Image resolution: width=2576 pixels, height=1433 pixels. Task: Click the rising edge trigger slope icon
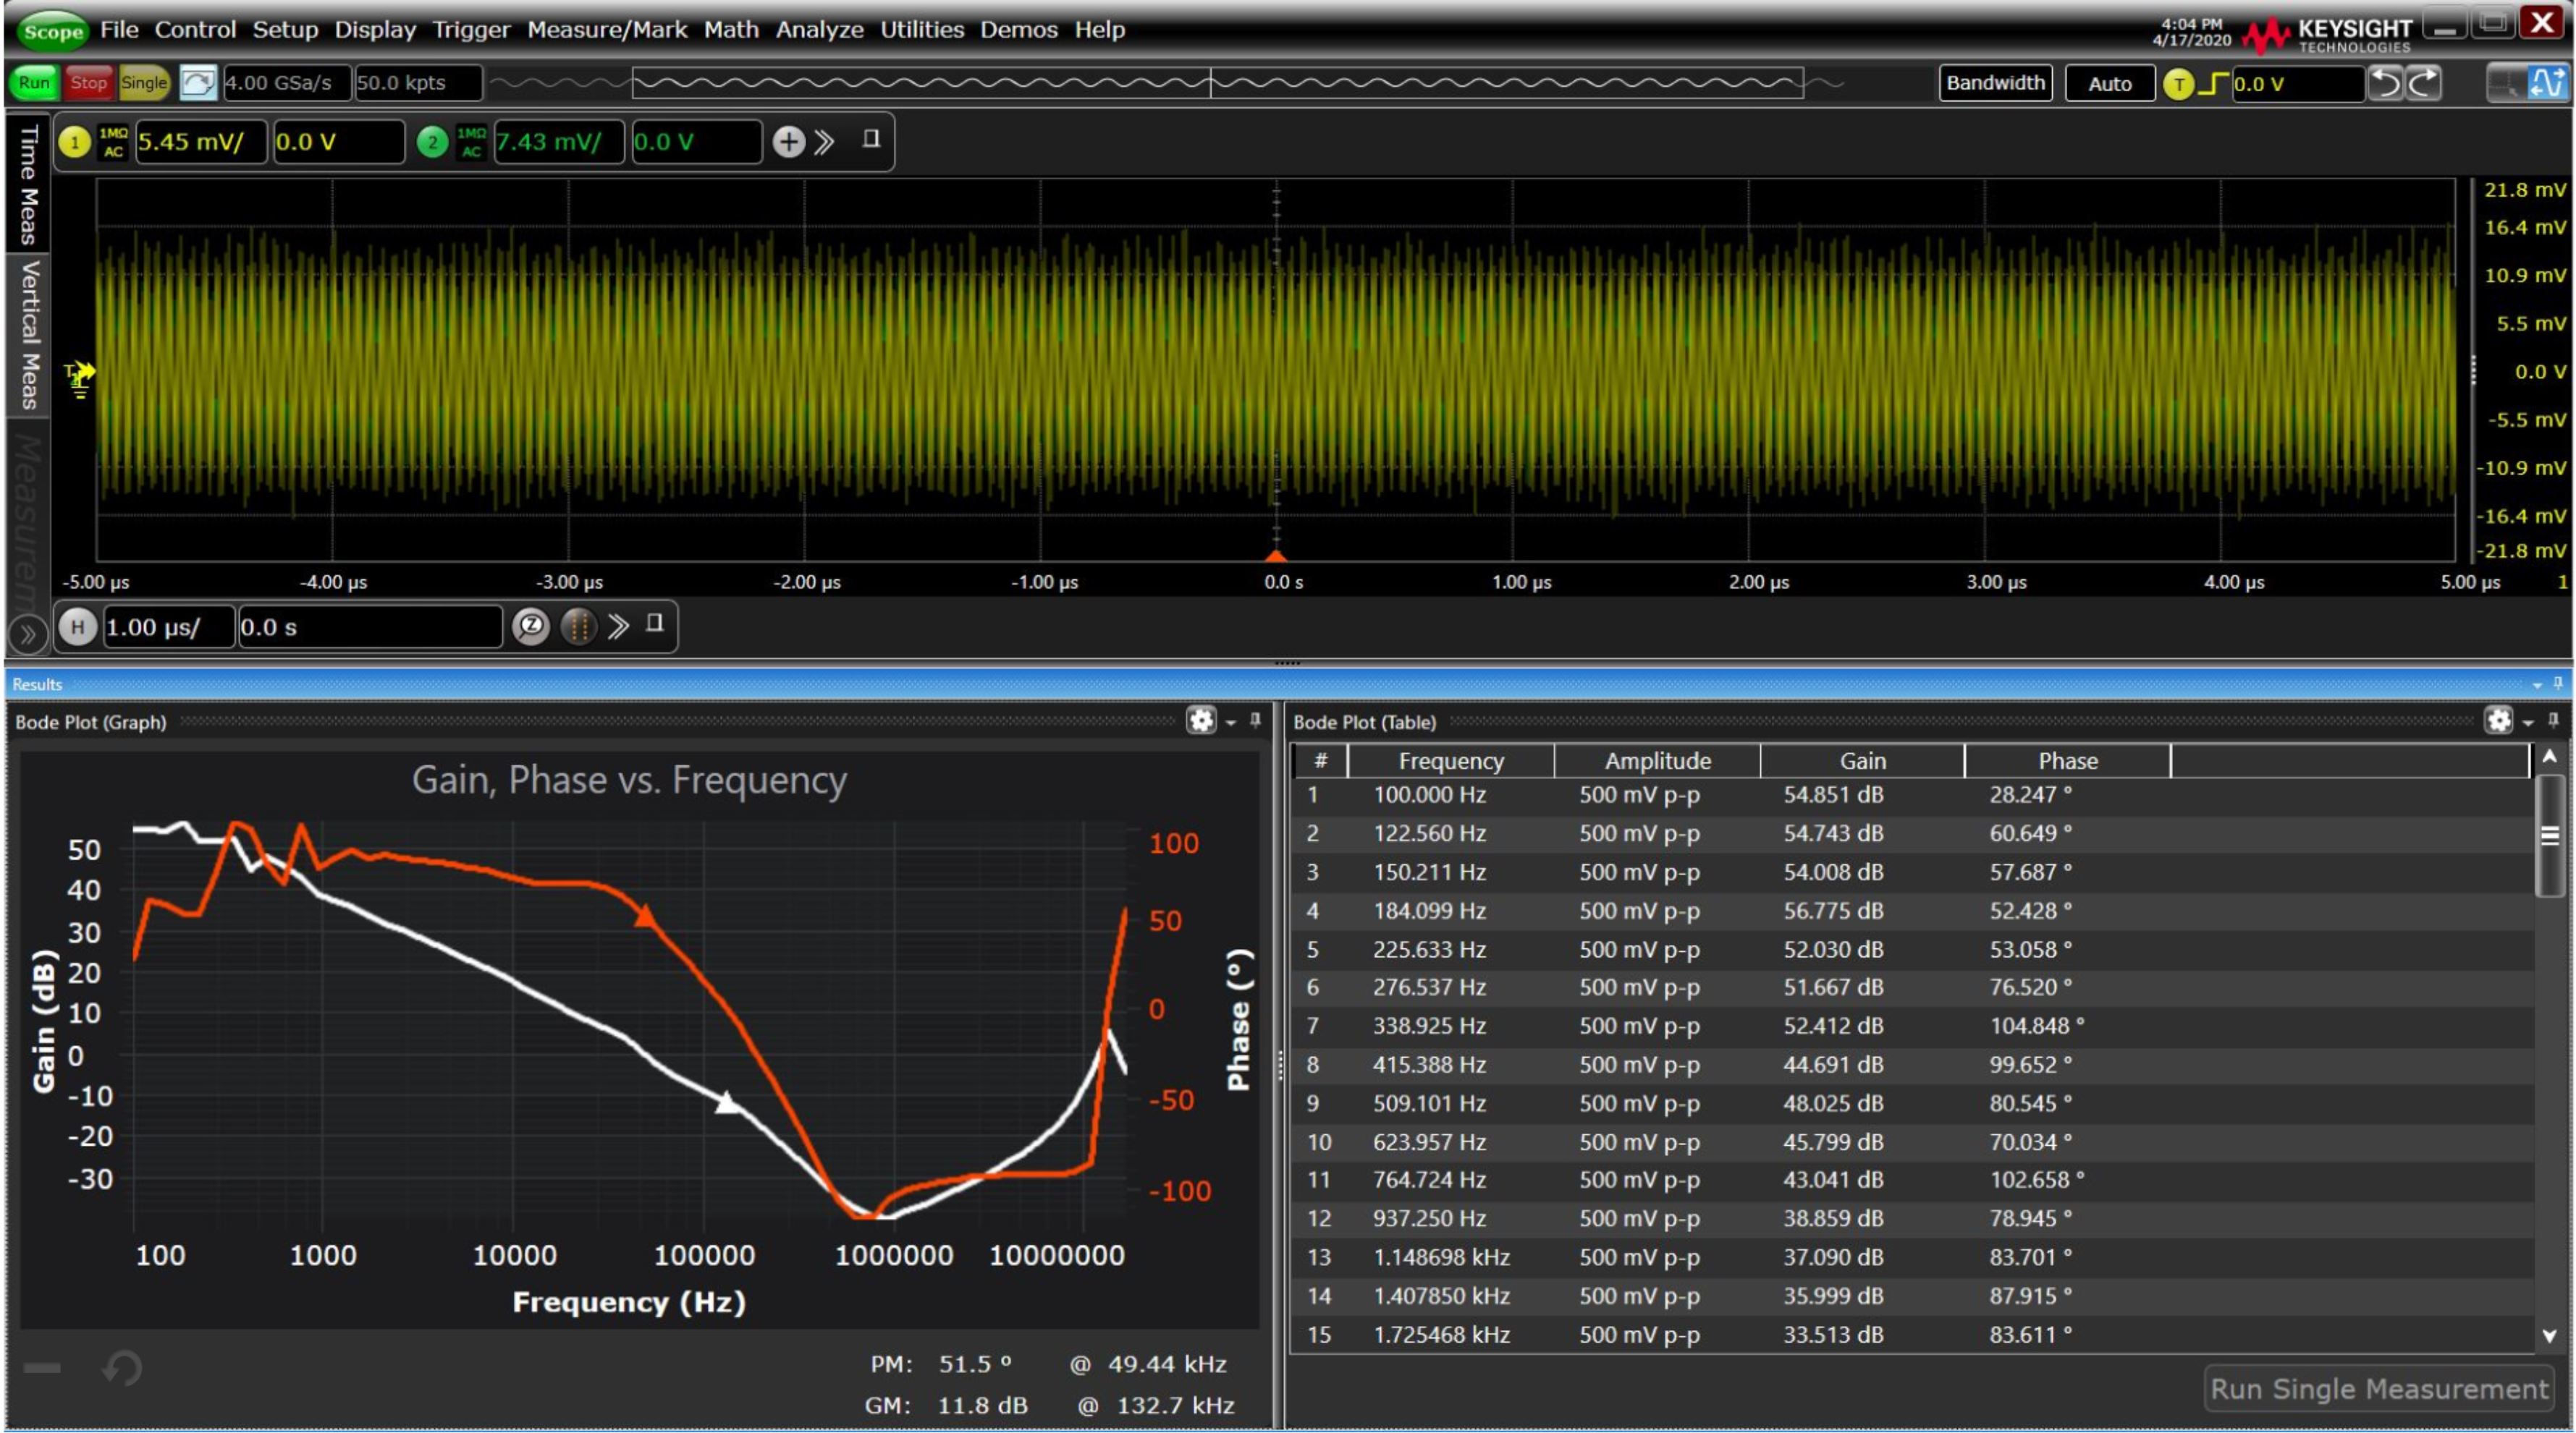coord(2213,84)
